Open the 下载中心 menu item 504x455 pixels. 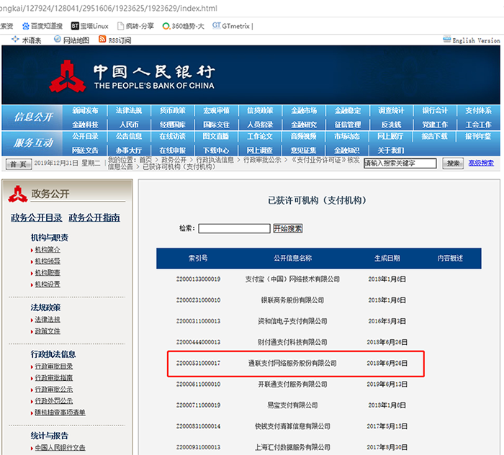pos(216,150)
